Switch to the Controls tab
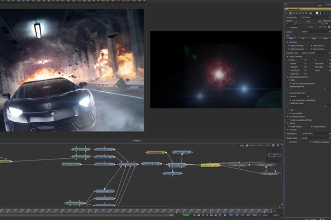This screenshot has width=331, height=220. click(294, 27)
